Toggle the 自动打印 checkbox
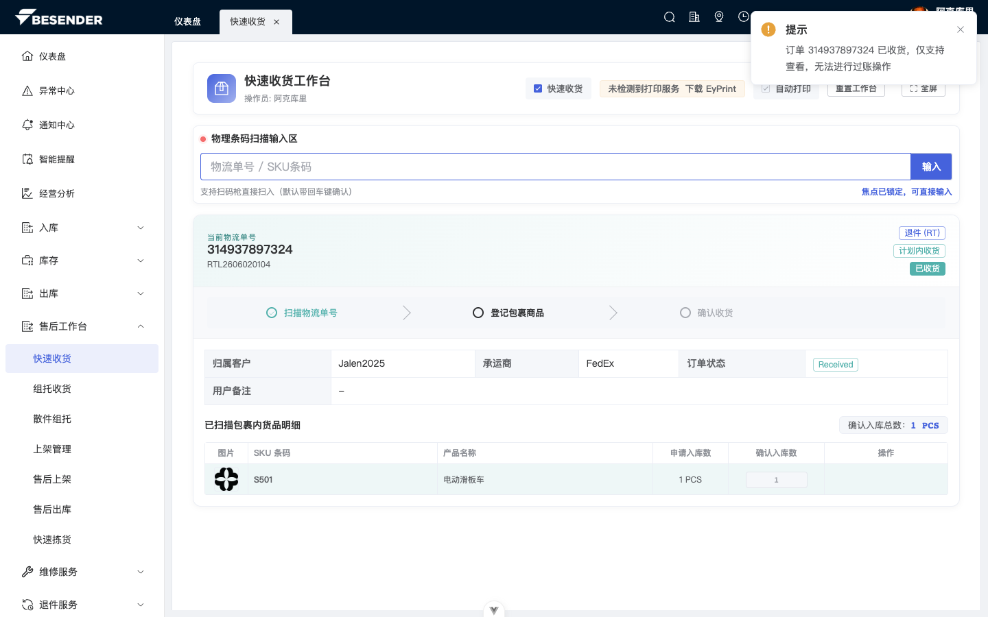The image size is (988, 617). point(766,88)
